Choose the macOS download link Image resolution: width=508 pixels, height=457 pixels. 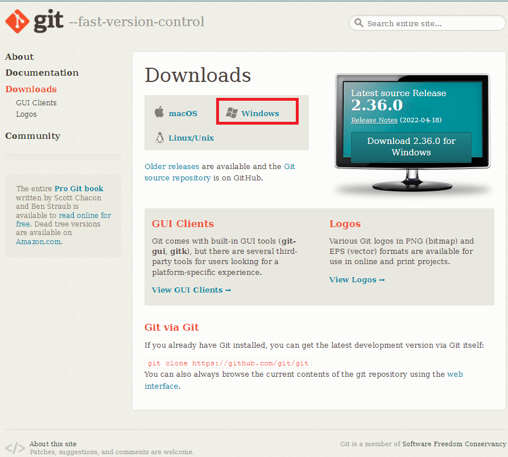[x=183, y=113]
